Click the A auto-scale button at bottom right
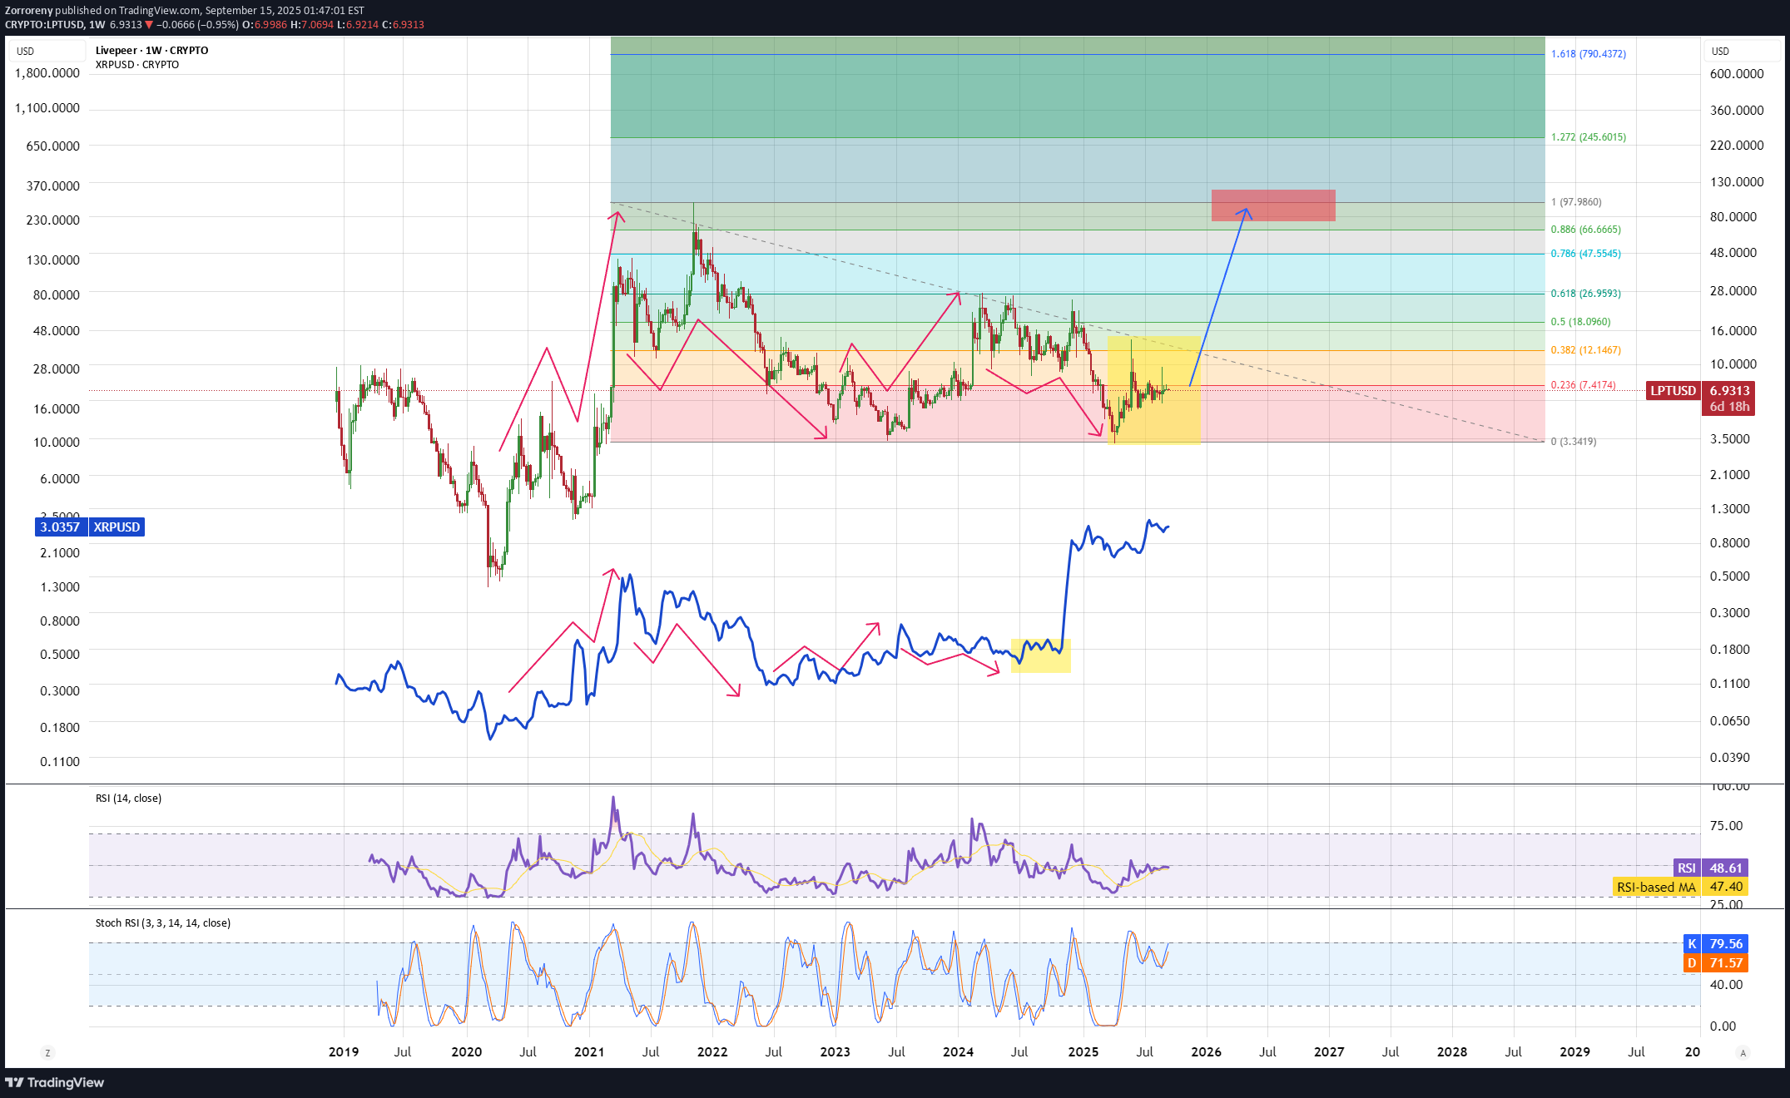The image size is (1790, 1098). pyautogui.click(x=1743, y=1052)
